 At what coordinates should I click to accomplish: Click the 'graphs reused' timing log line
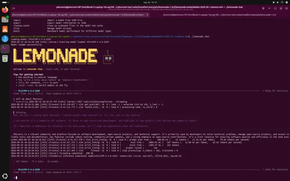point(84,148)
